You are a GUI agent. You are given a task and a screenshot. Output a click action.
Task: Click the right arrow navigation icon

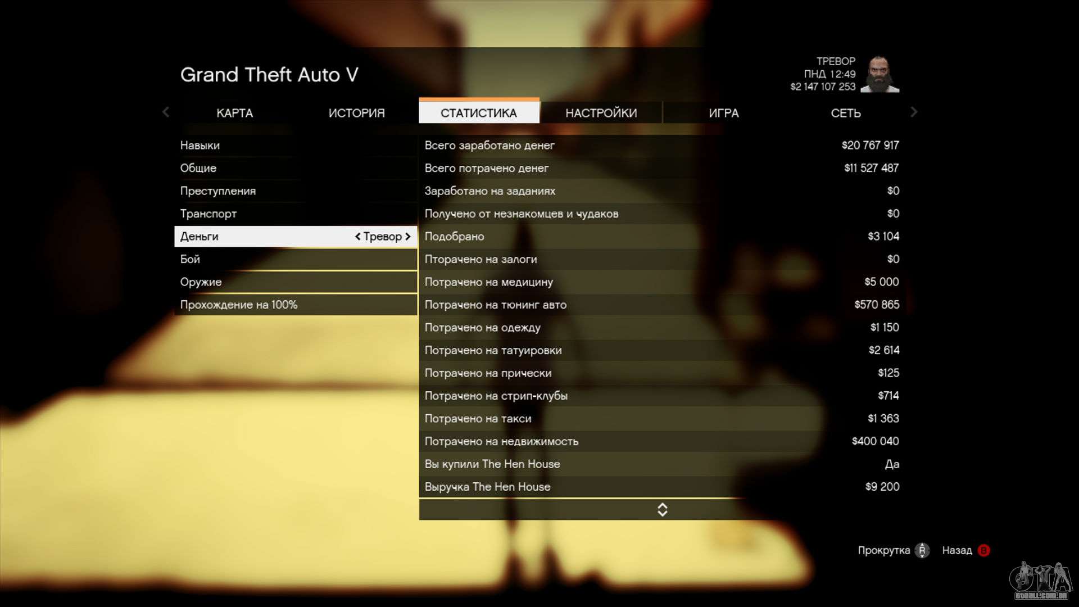tap(913, 112)
